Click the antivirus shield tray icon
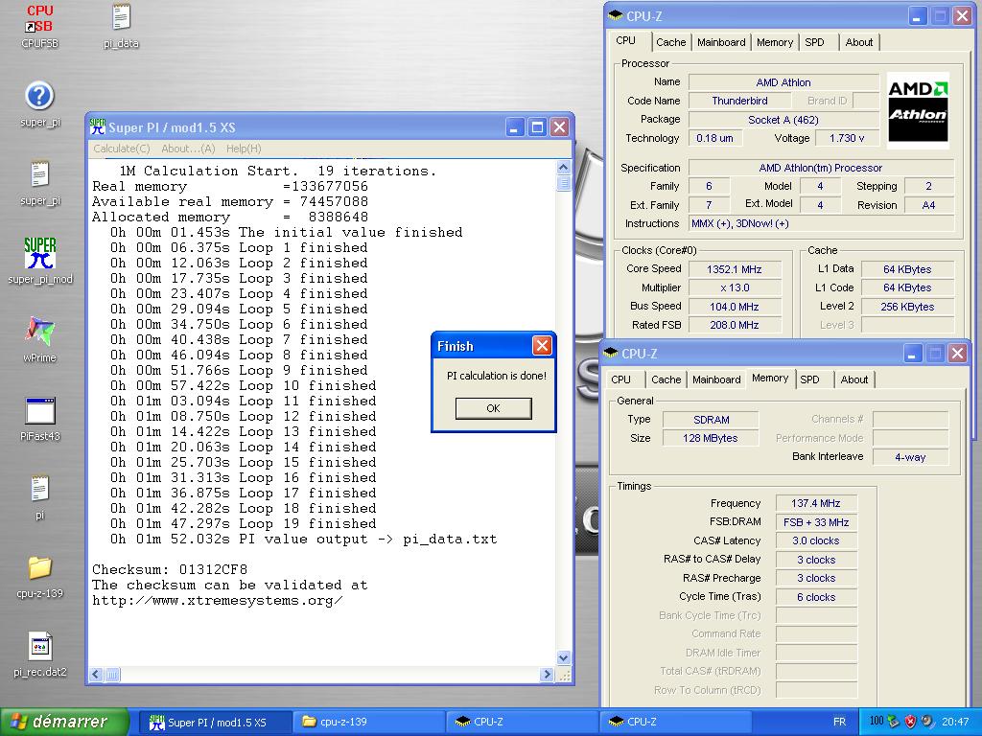The height and width of the screenshot is (736, 982). (911, 722)
